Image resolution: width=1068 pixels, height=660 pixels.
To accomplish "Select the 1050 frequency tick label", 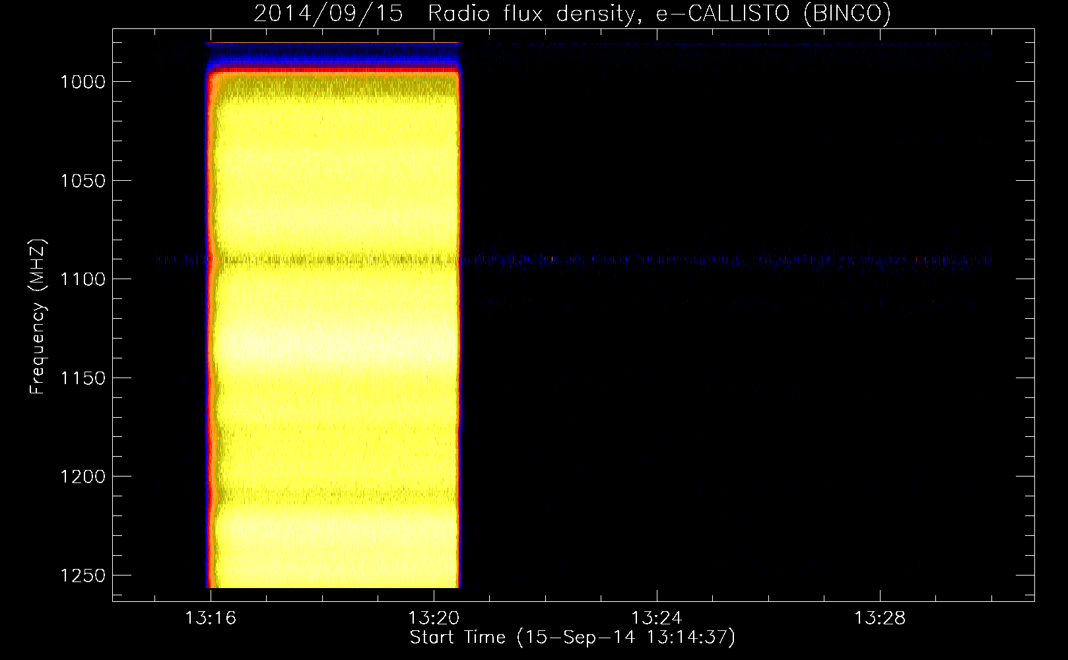I will coord(83,181).
